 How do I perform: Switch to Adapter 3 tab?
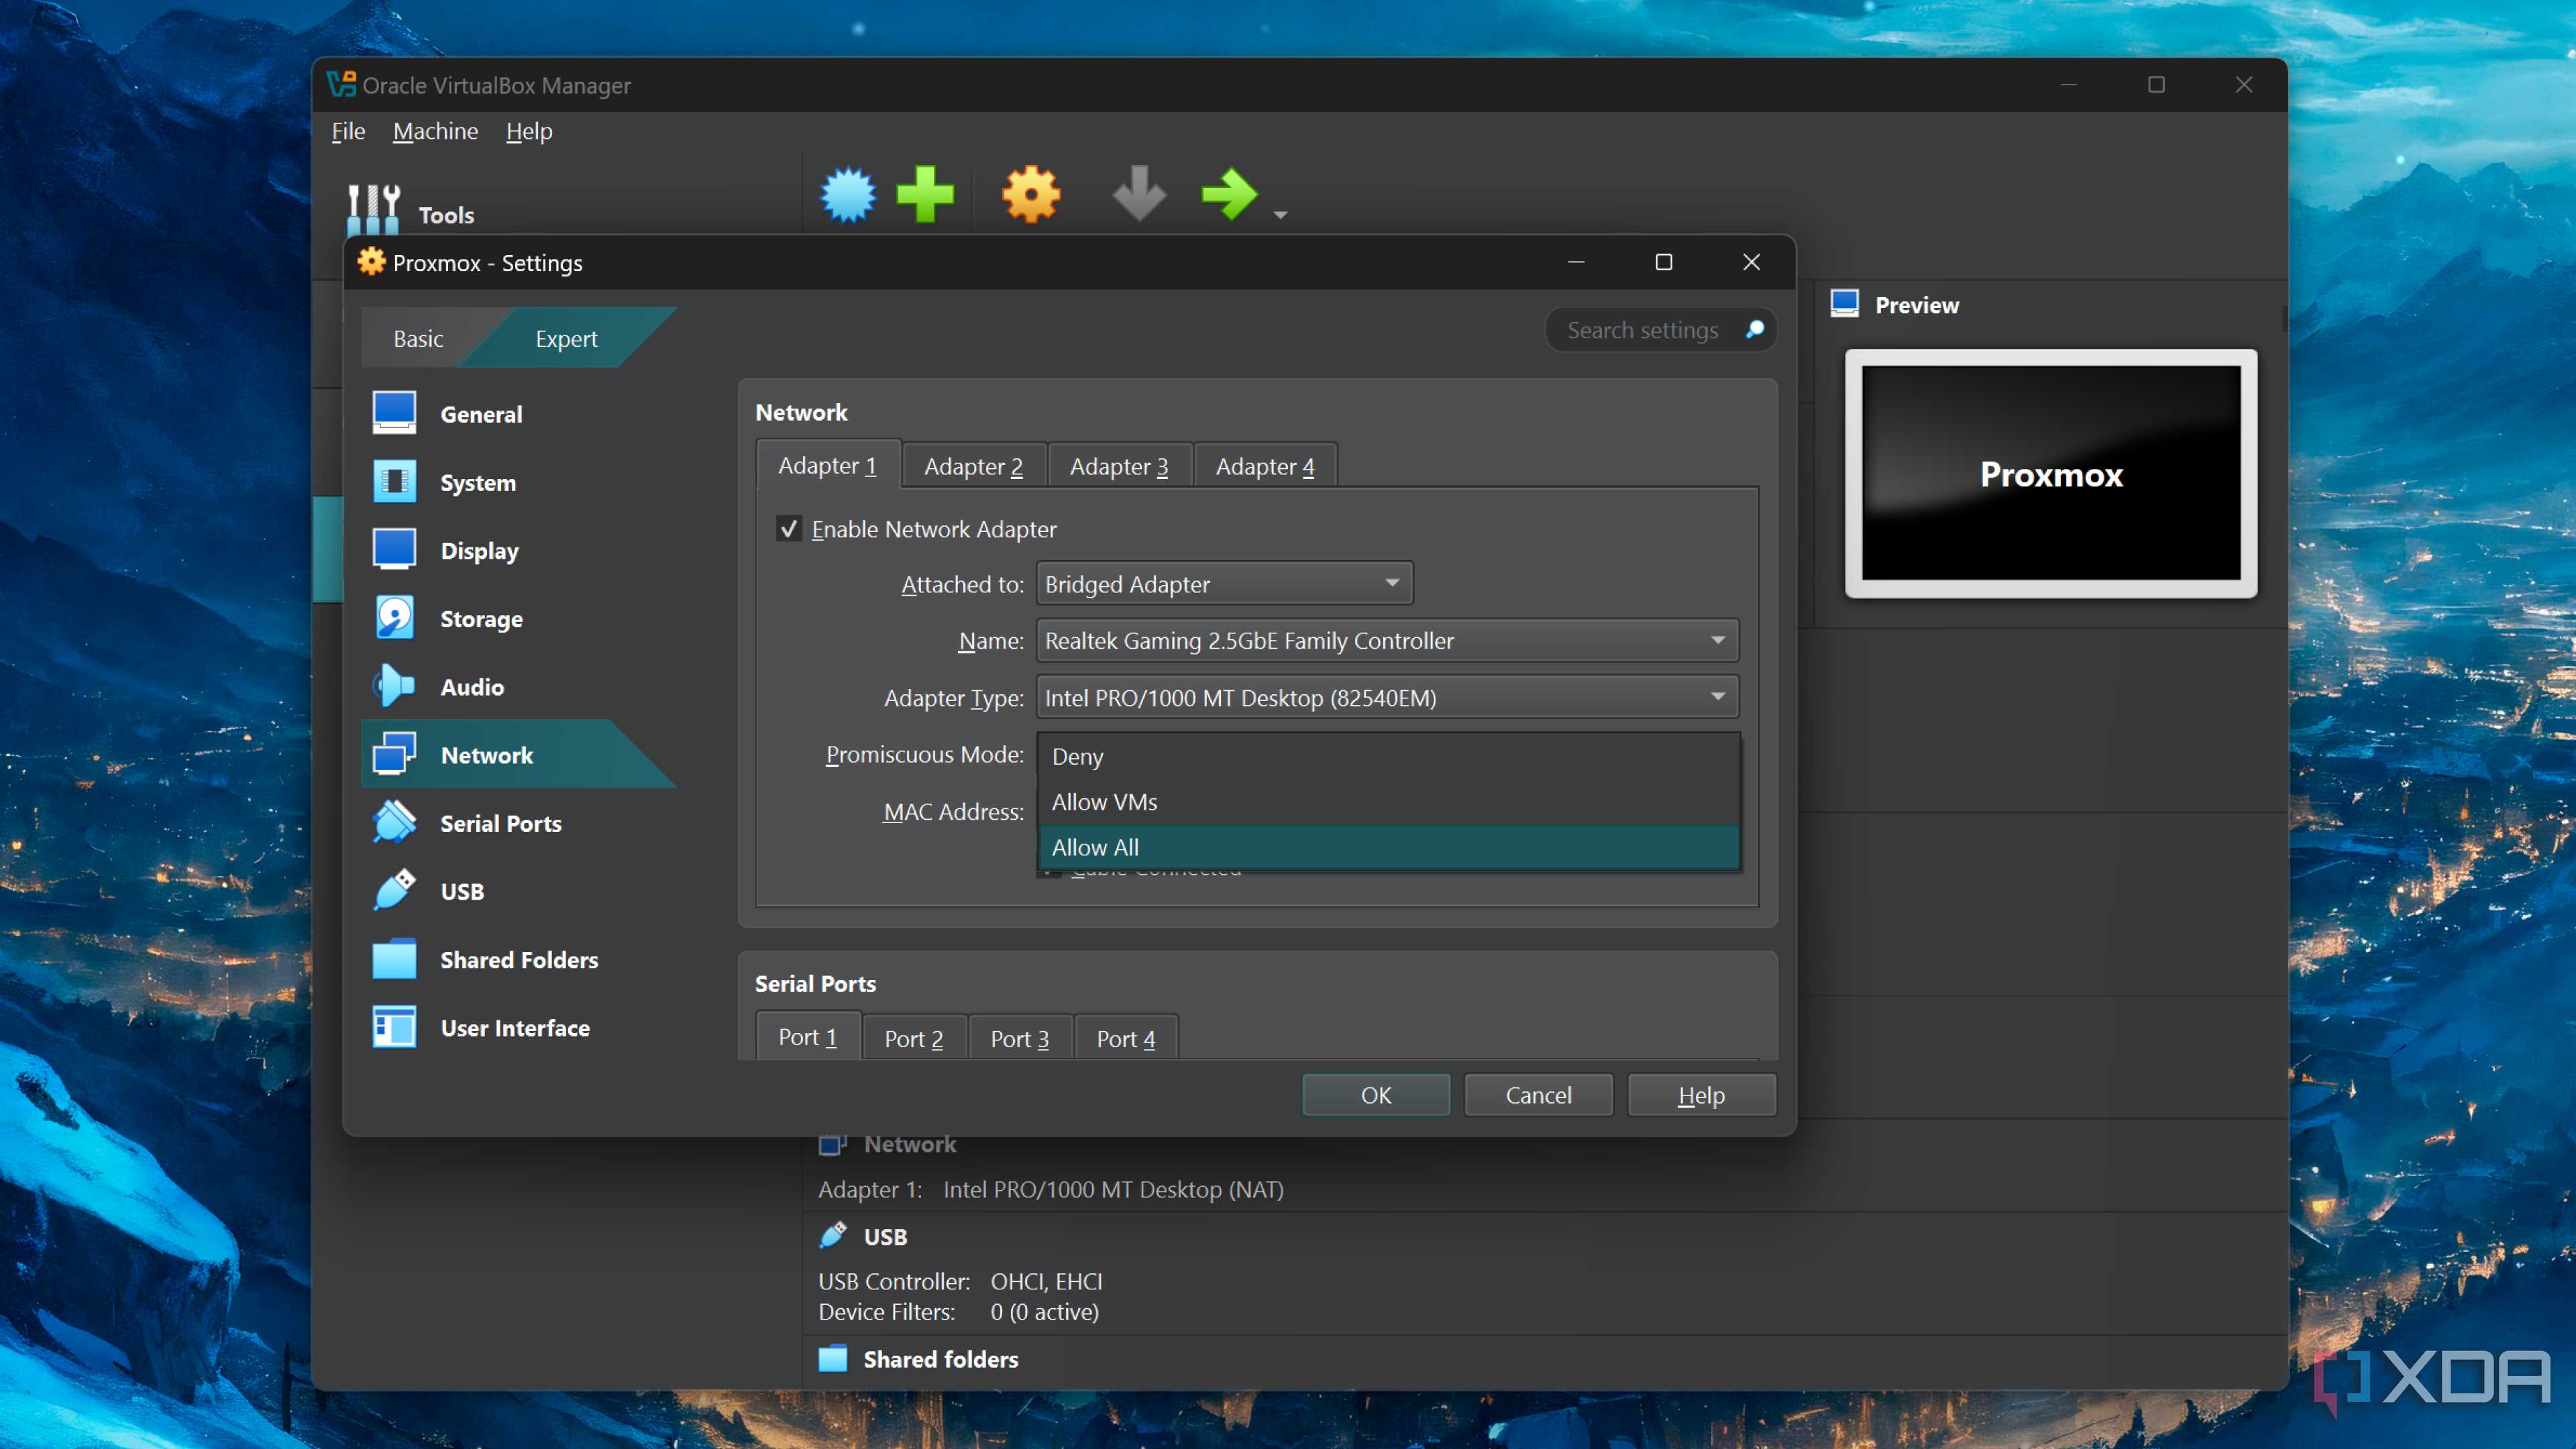[1119, 466]
